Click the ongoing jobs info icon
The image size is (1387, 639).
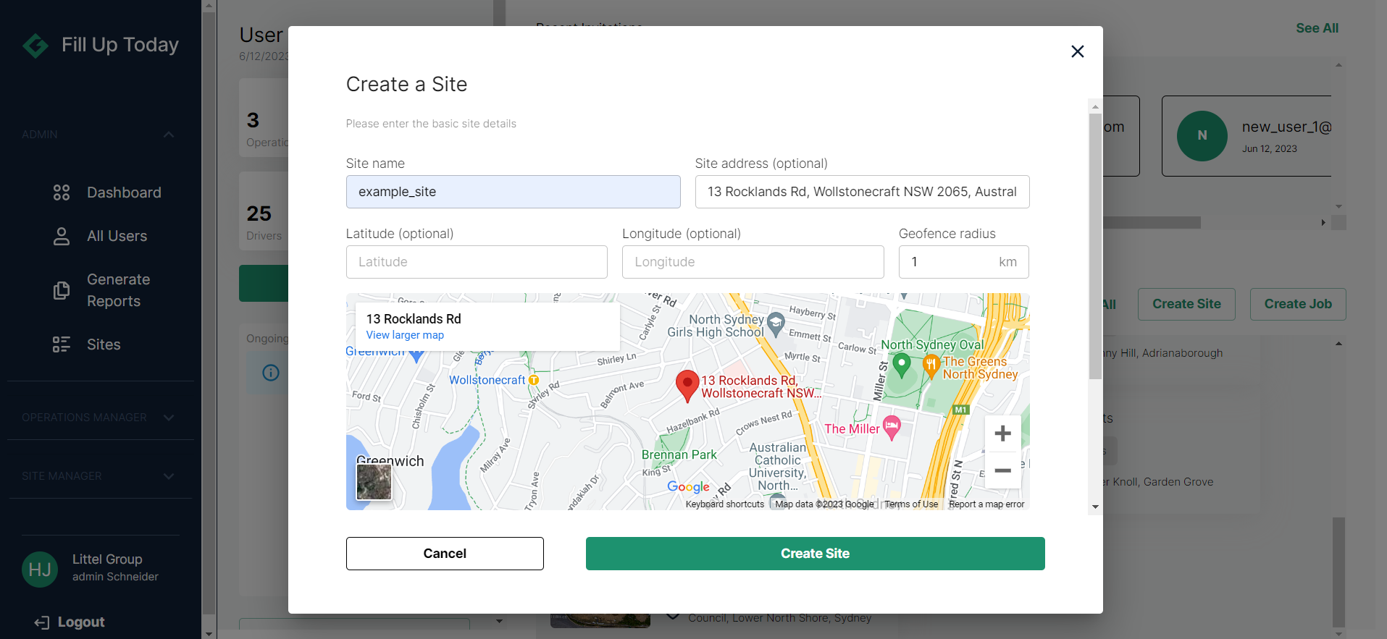click(271, 373)
